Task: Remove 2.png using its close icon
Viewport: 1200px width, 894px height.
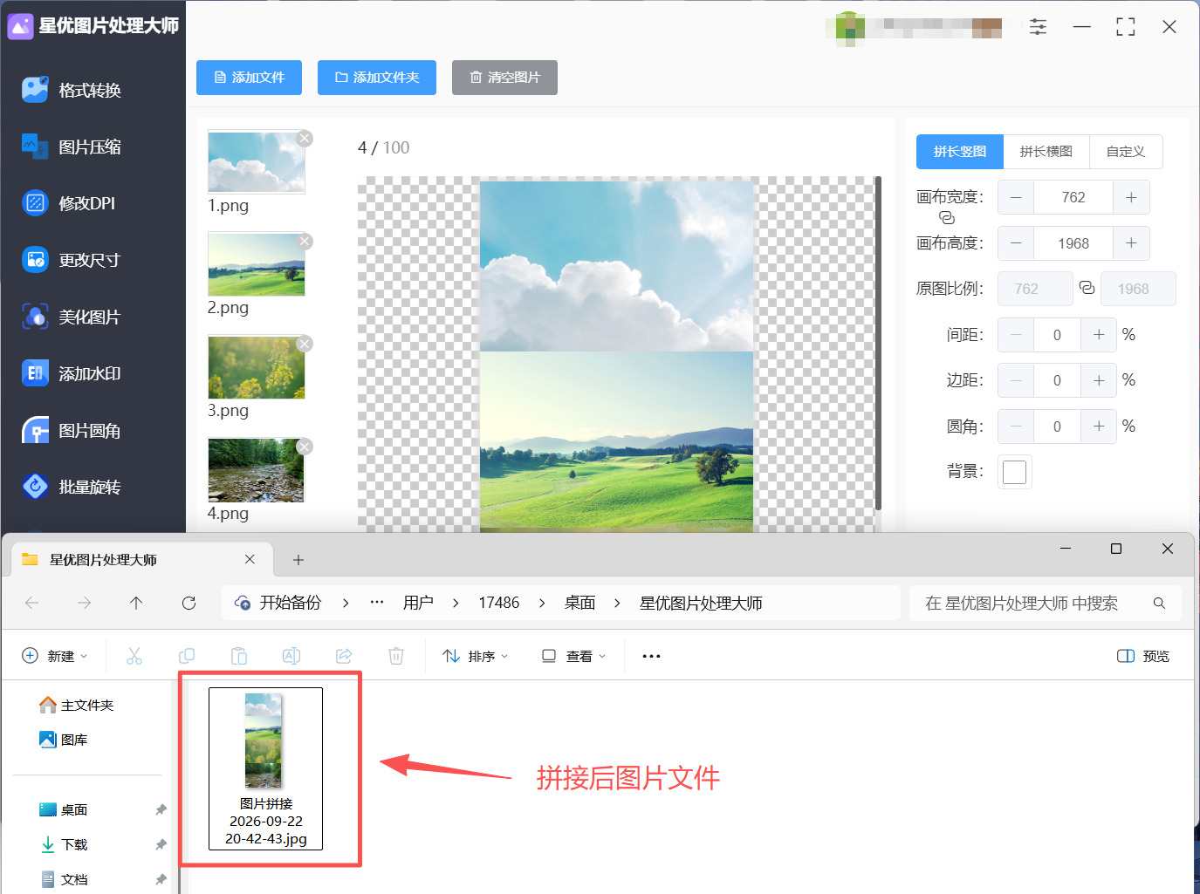Action: pyautogui.click(x=305, y=241)
